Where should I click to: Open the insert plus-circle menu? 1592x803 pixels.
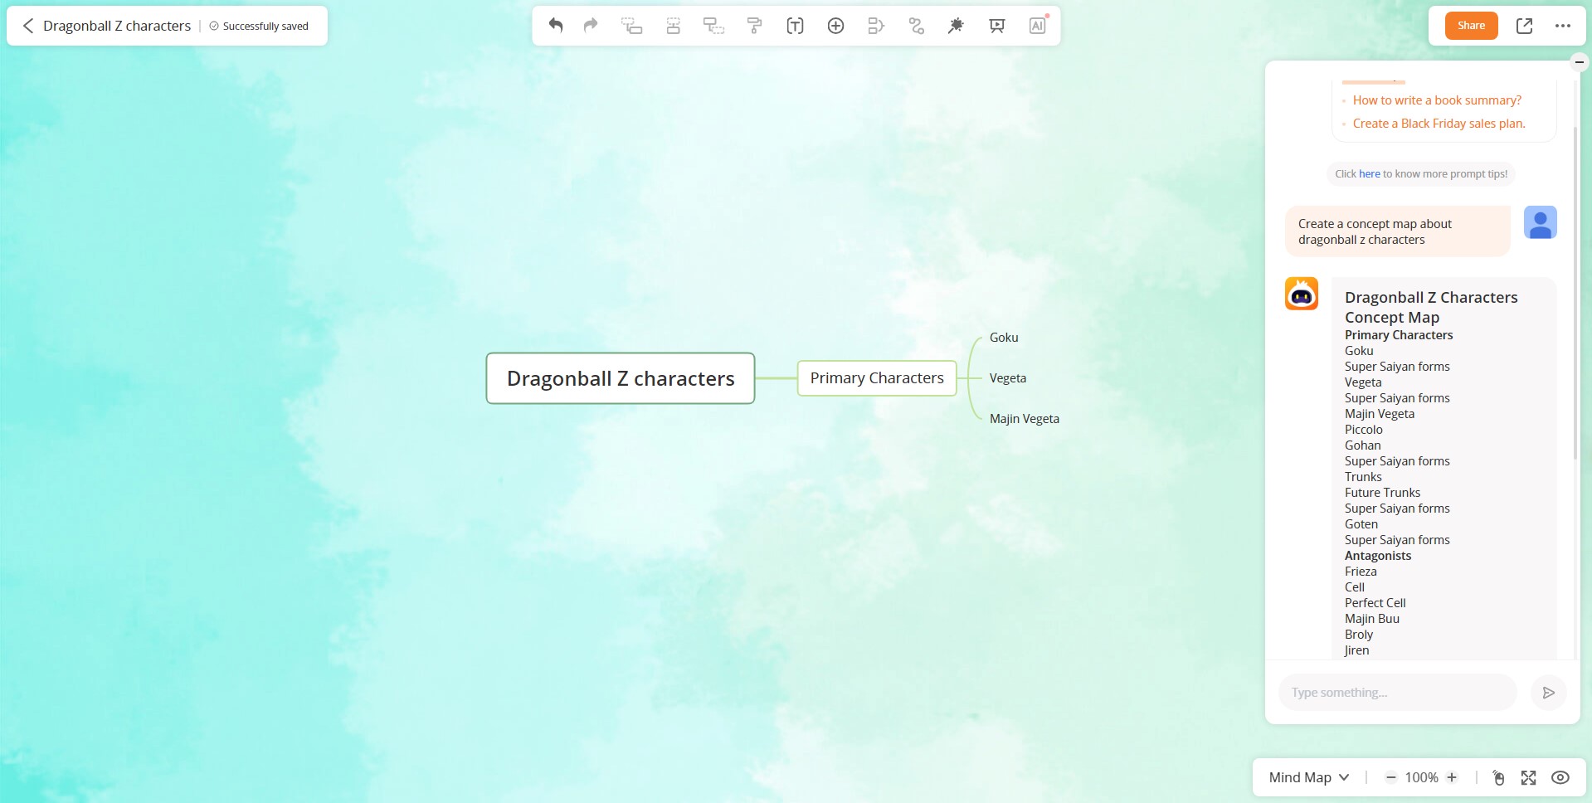[x=835, y=26]
